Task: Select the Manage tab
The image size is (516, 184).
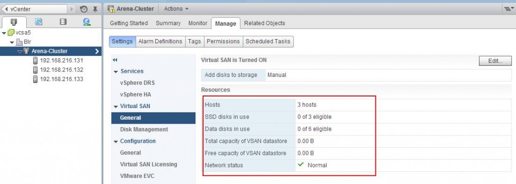Action: (226, 23)
